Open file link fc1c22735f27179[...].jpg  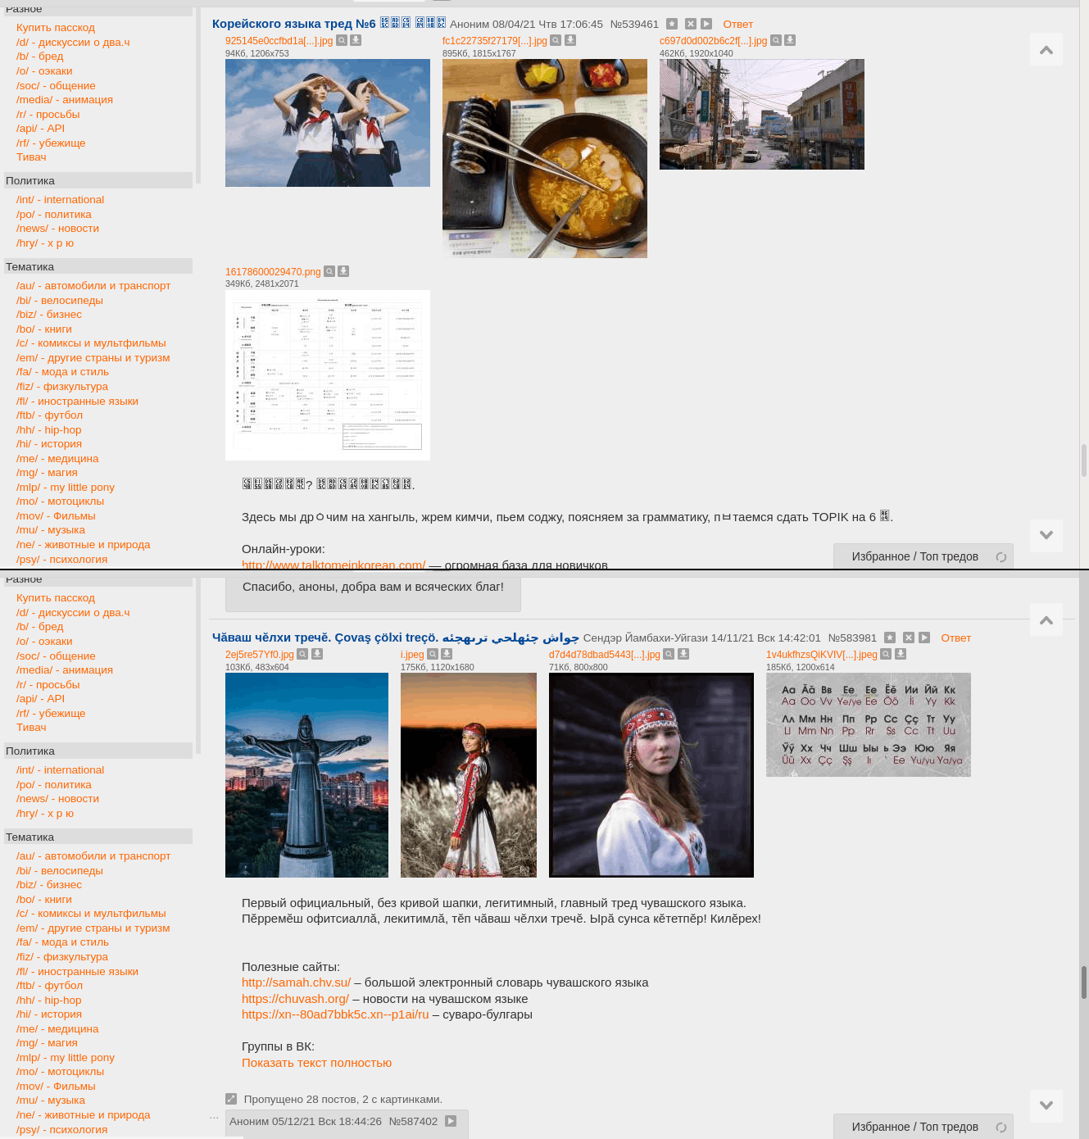[494, 40]
